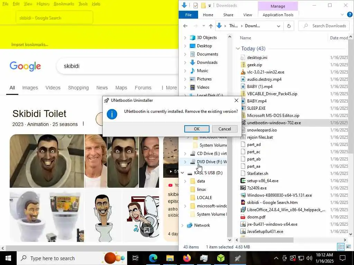The height and width of the screenshot is (265, 354).
Task: Switch to Details view layout icon
Action: coord(341,247)
